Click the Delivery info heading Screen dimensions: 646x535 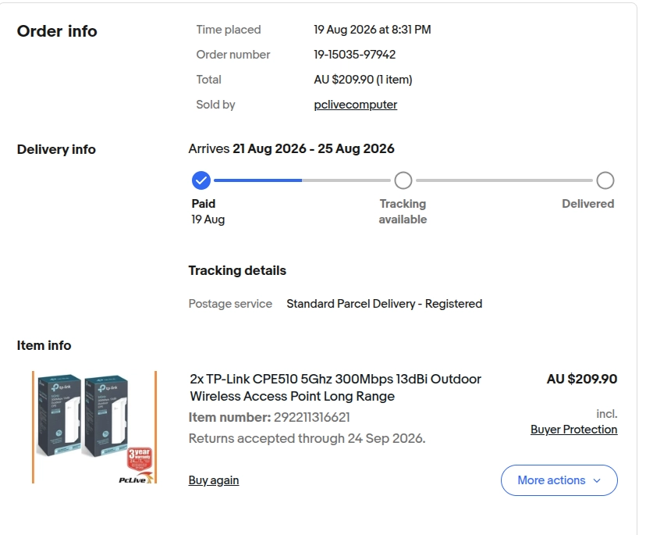56,149
